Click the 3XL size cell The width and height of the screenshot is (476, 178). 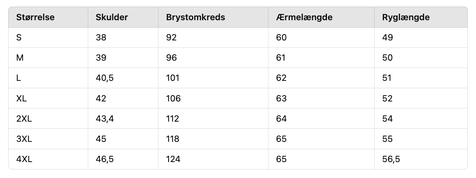[x=24, y=139]
